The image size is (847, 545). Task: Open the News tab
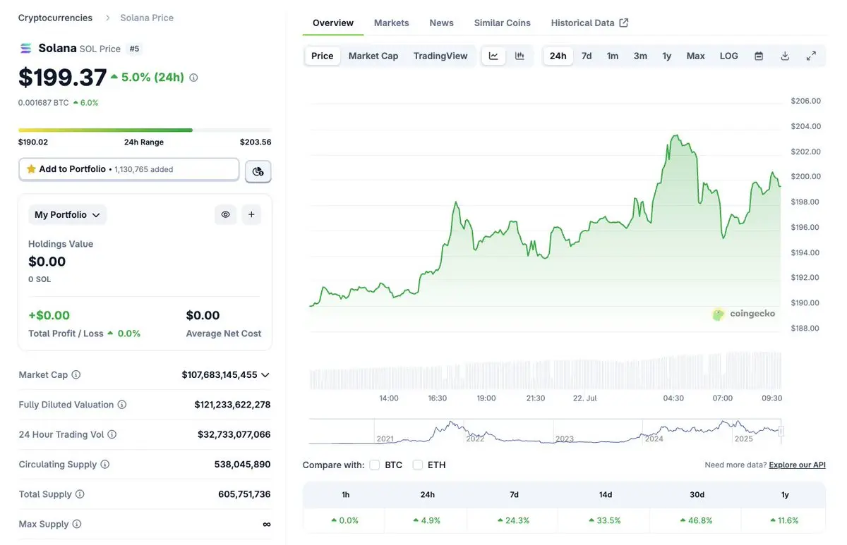tap(442, 23)
